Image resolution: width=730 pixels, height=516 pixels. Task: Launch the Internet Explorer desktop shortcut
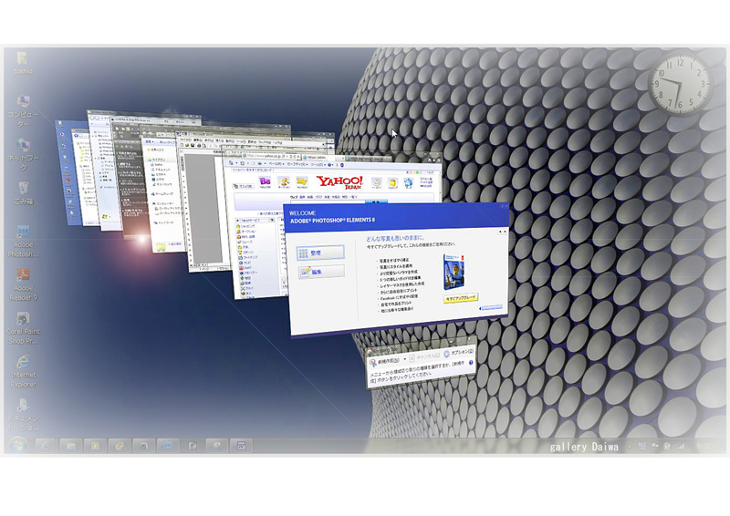[23, 371]
